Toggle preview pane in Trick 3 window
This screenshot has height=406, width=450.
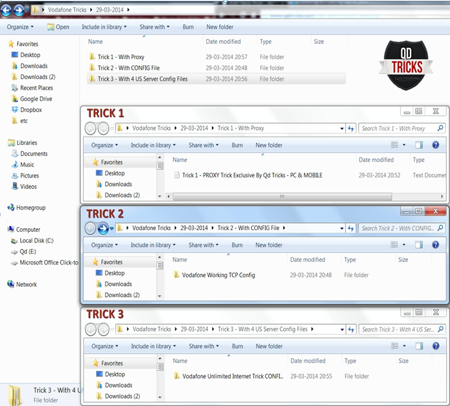419,346
